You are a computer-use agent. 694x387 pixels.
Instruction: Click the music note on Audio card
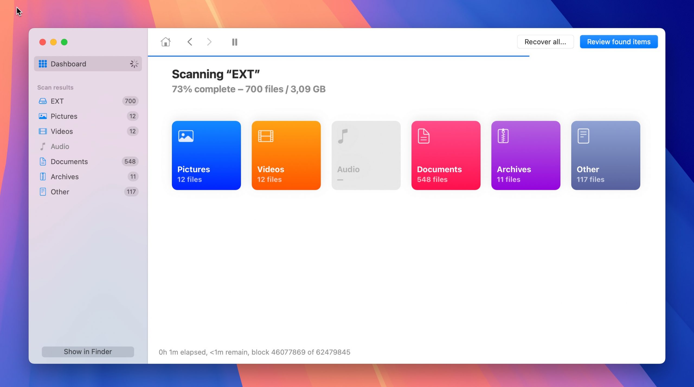[343, 136]
